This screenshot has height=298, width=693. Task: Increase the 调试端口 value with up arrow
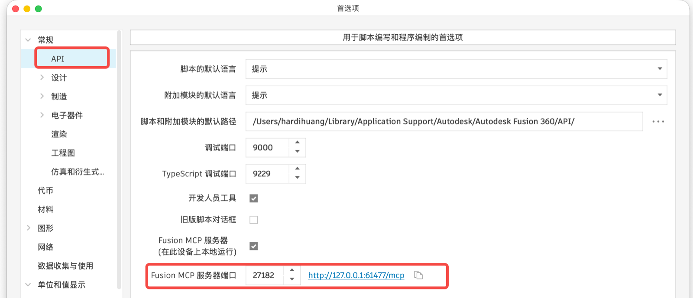[x=298, y=143]
